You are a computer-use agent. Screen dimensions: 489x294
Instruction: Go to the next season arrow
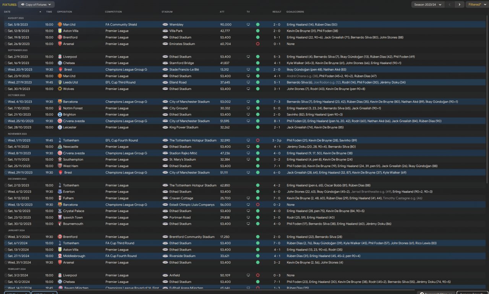tap(460, 5)
